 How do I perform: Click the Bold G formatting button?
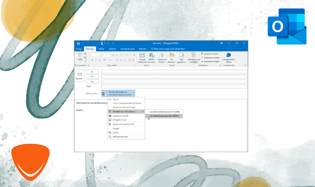tap(92, 60)
